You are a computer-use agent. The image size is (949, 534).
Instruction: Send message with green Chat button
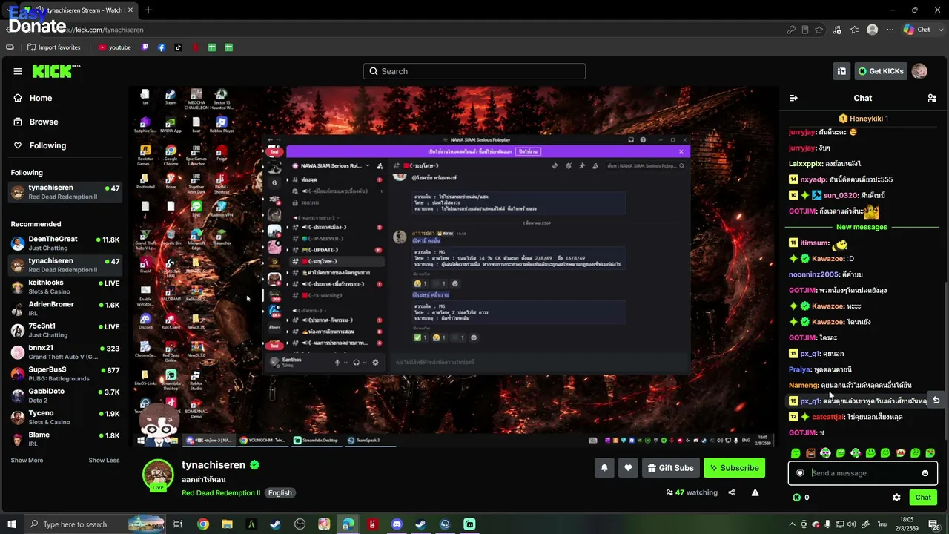923,498
